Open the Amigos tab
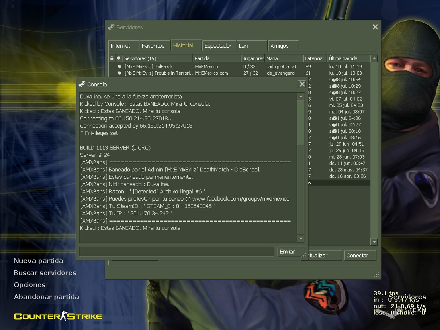Viewport: 440px width, 330px height. click(x=283, y=46)
